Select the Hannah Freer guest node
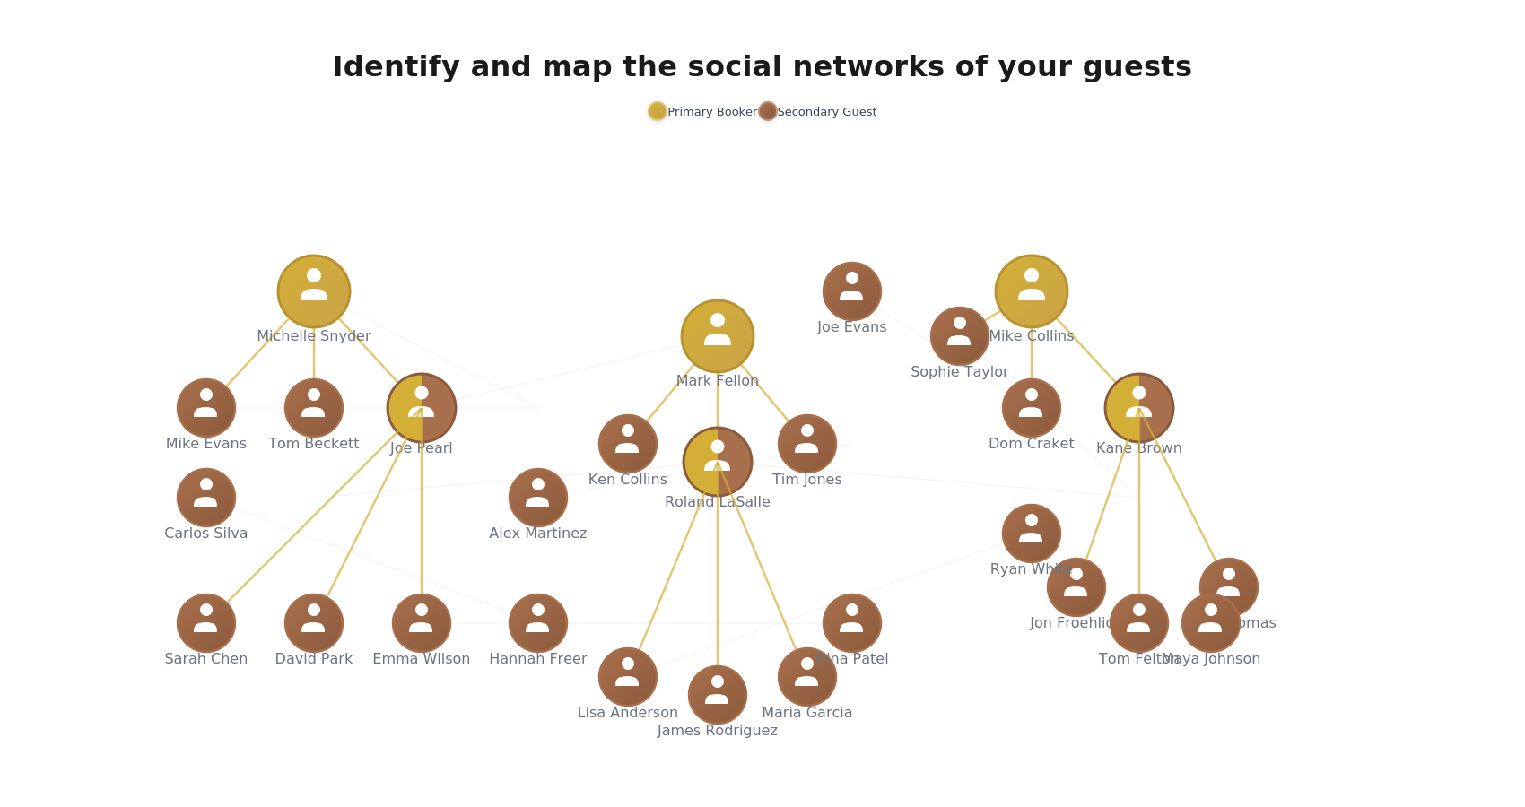This screenshot has width=1525, height=807. [x=538, y=623]
